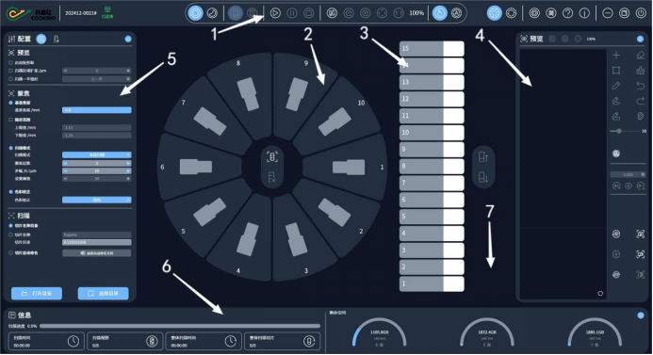Collapse the bottom 信息 panel using its blue dot toggle

[x=641, y=315]
